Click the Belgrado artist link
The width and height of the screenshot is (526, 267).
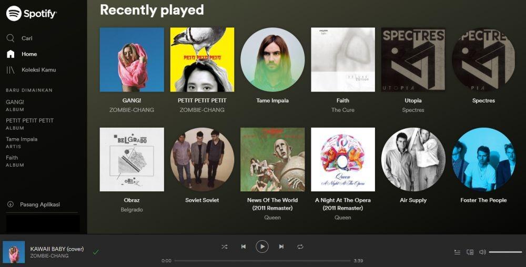pyautogui.click(x=131, y=210)
